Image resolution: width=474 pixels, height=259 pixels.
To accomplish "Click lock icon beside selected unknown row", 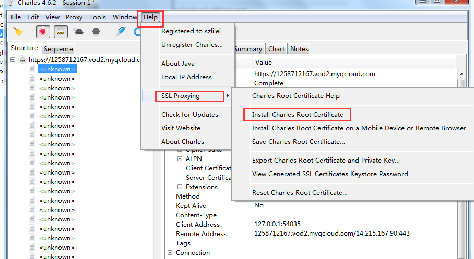I will pos(32,69).
